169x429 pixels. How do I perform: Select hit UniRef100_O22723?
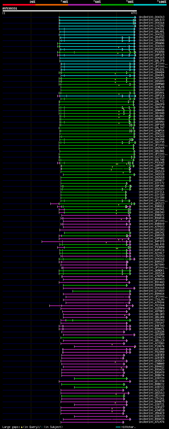pos(152,157)
